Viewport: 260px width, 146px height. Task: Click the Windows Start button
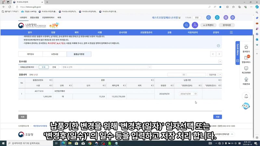[3, 143]
